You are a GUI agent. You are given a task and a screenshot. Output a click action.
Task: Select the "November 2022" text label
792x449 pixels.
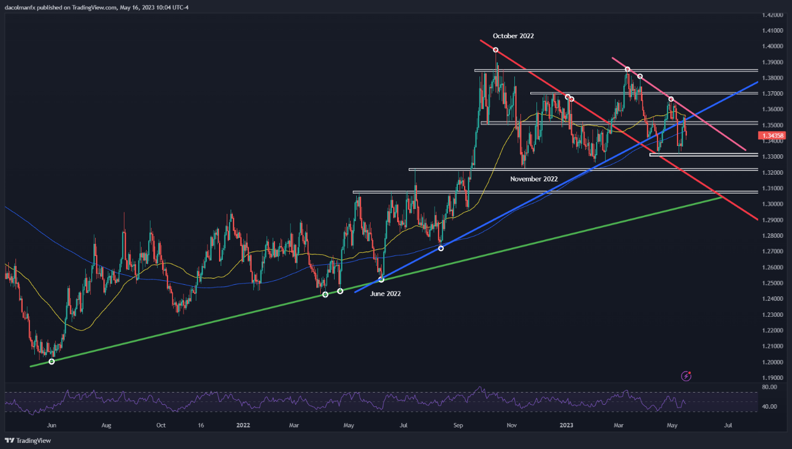click(x=534, y=179)
